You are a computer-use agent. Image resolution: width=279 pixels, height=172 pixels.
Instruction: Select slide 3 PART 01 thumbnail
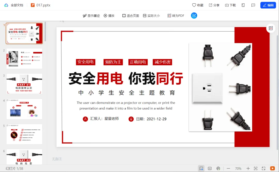[x=24, y=84]
